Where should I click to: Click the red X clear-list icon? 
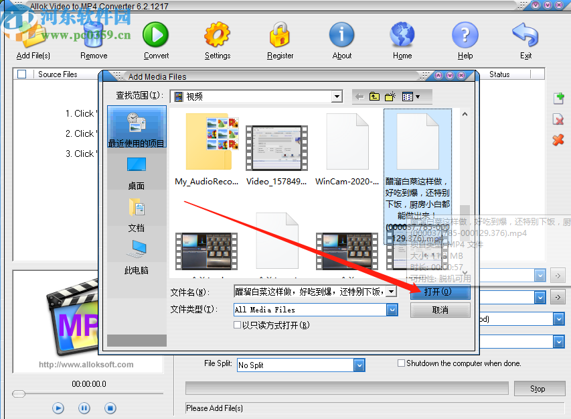coord(558,141)
